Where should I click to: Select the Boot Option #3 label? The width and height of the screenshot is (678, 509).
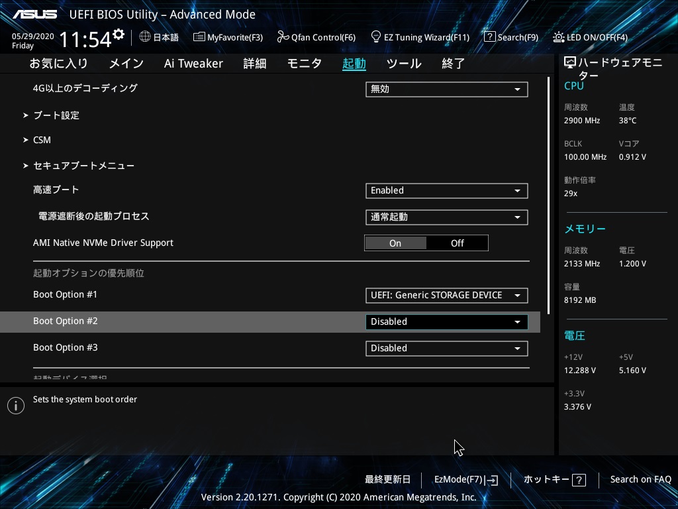click(x=66, y=347)
